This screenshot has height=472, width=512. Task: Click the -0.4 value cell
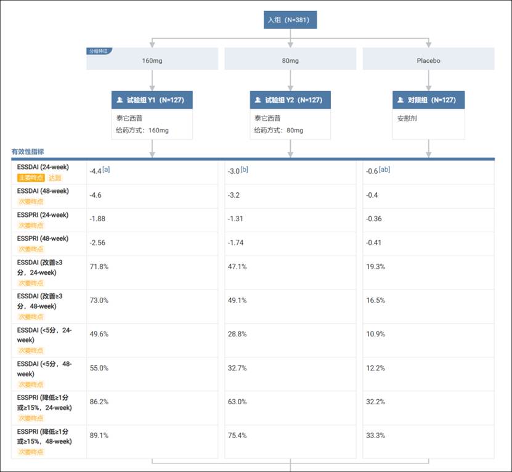pyautogui.click(x=428, y=197)
